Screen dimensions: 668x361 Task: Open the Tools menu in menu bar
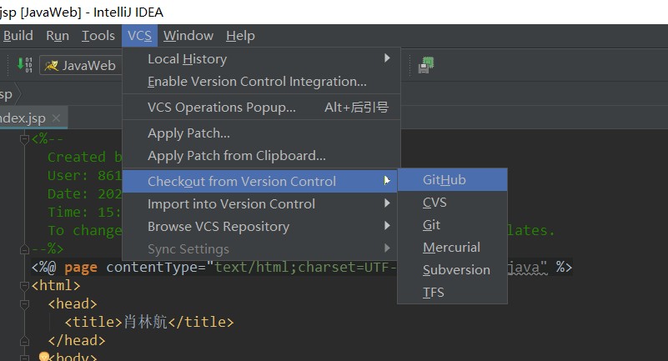98,36
